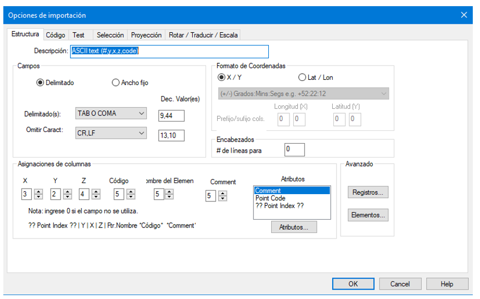Viewport: 480px width, 299px height.
Task: Click the Registros... button
Action: 367,192
